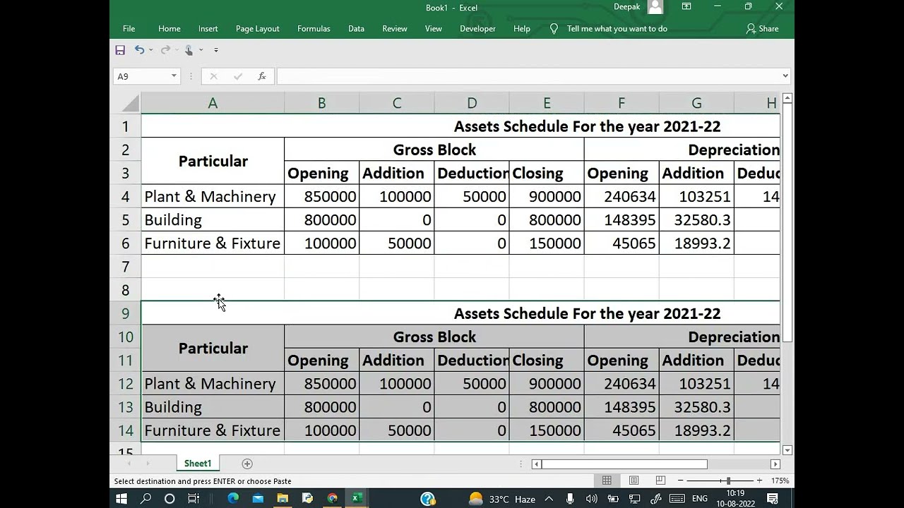
Task: Select all cells with corner triangle
Action: point(130,104)
